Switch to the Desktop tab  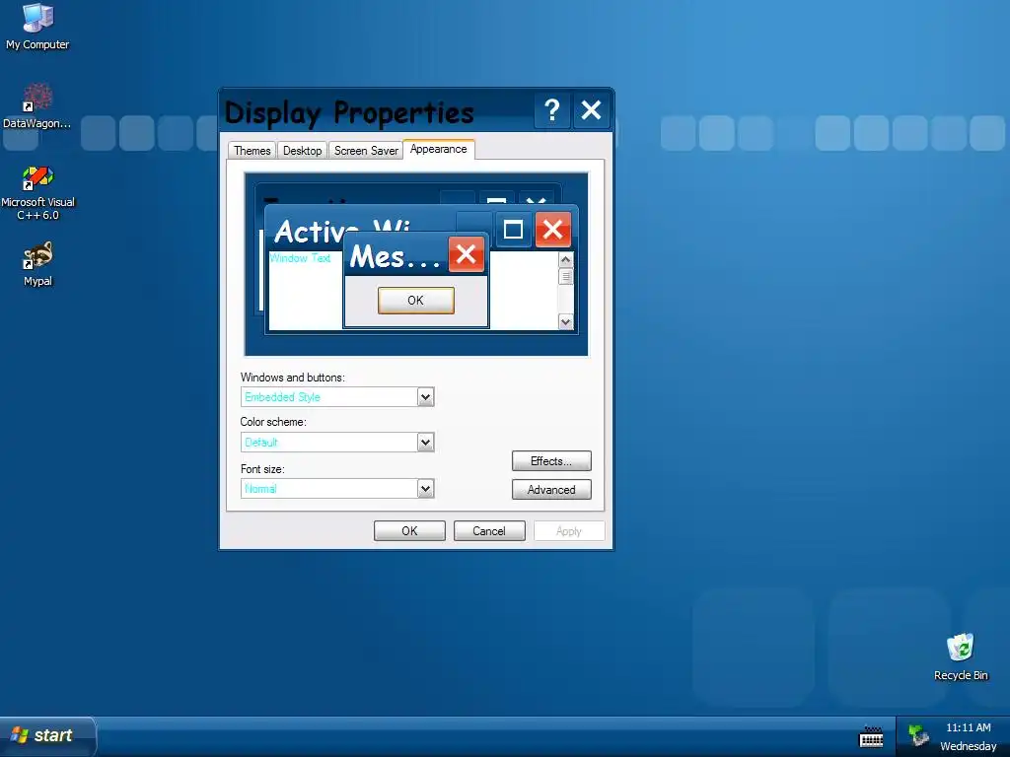point(302,151)
